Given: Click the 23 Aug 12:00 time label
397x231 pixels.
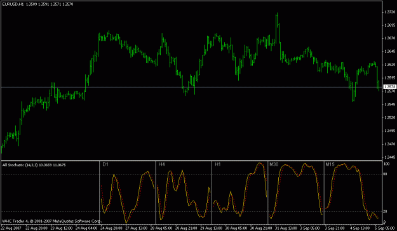Looking at the screenshot, I should 61,228.
